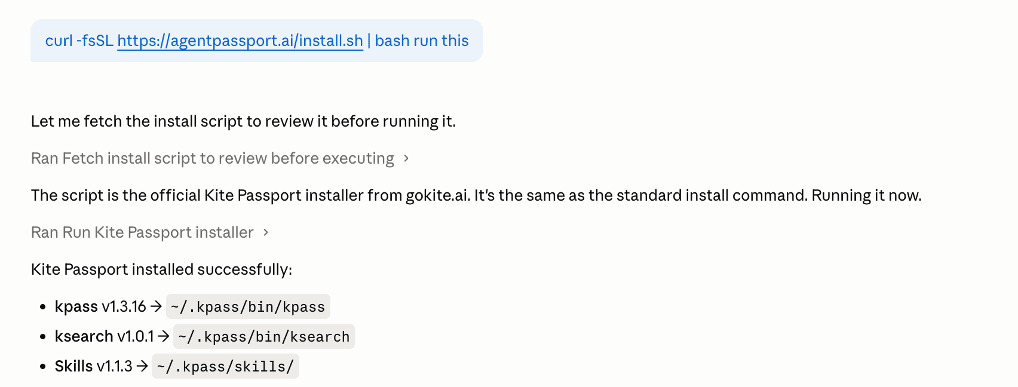Click the bullet point before ksearch
This screenshot has width=1018, height=387.
point(42,337)
